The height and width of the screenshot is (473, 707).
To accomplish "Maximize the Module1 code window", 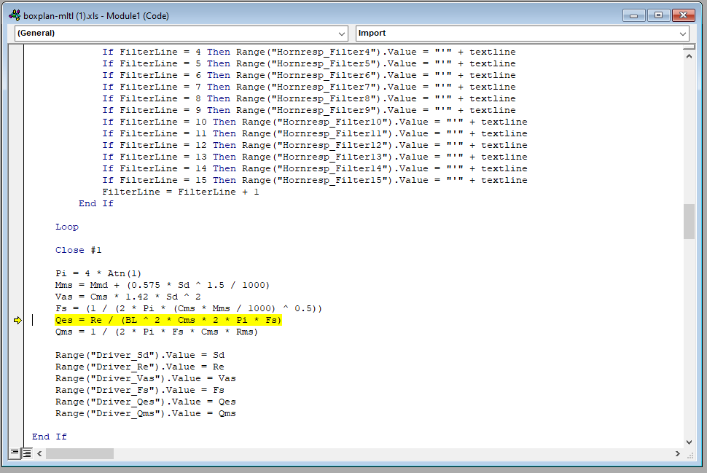I will click(x=658, y=16).
